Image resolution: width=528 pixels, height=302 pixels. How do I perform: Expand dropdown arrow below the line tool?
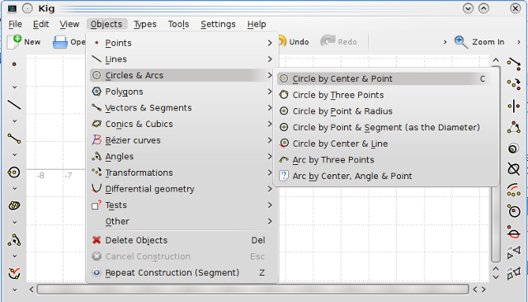[15, 120]
